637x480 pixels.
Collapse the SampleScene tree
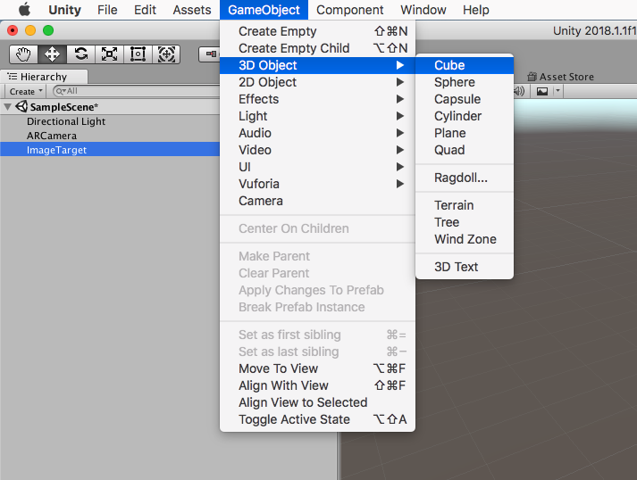point(9,107)
